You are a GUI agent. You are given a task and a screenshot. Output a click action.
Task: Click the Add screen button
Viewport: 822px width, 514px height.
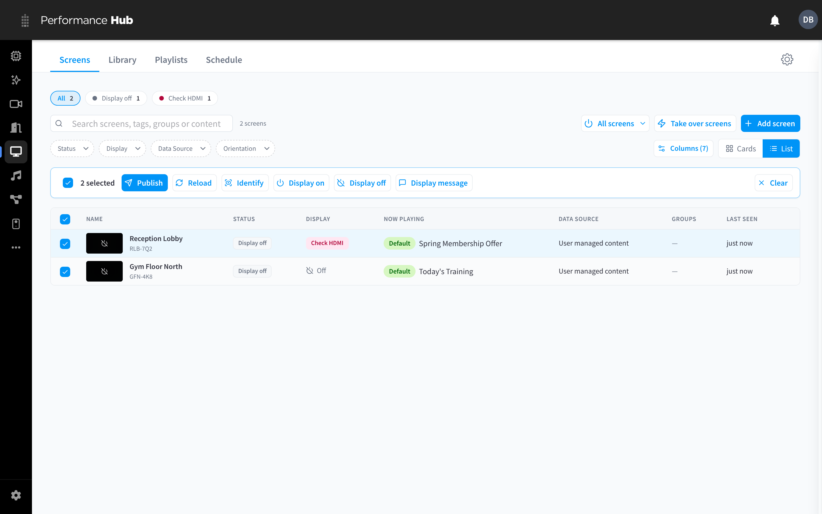tap(770, 123)
